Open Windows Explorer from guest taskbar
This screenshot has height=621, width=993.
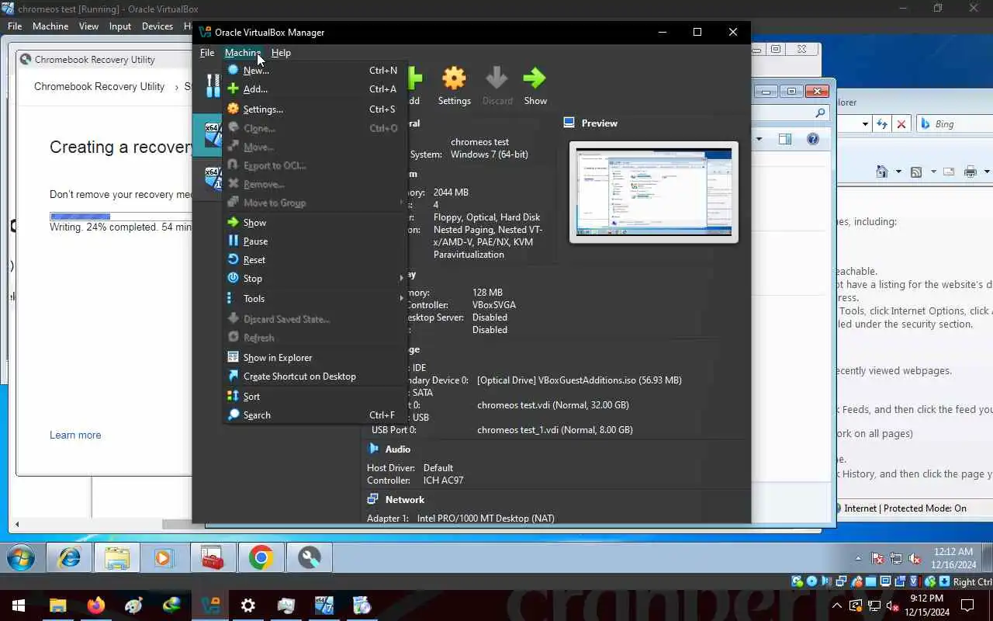pyautogui.click(x=117, y=557)
